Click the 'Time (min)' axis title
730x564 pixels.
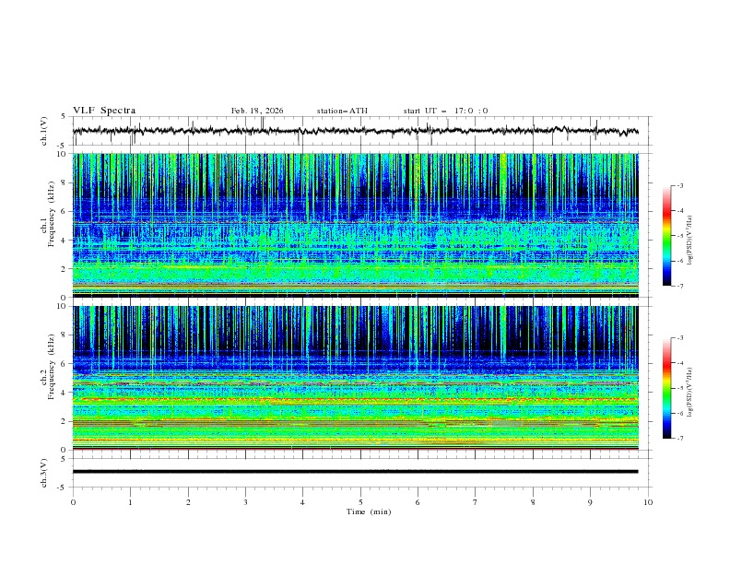pos(369,511)
